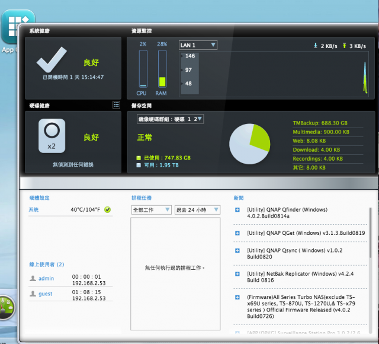The image size is (379, 344).
Task: Expand the NetBak Replicator news plus icon
Action: pos(237,274)
